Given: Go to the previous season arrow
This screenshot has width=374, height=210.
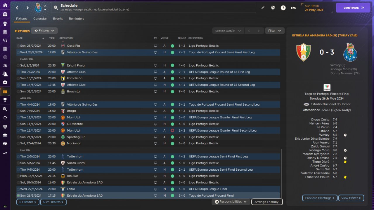Looking at the screenshot, I should pos(249,31).
